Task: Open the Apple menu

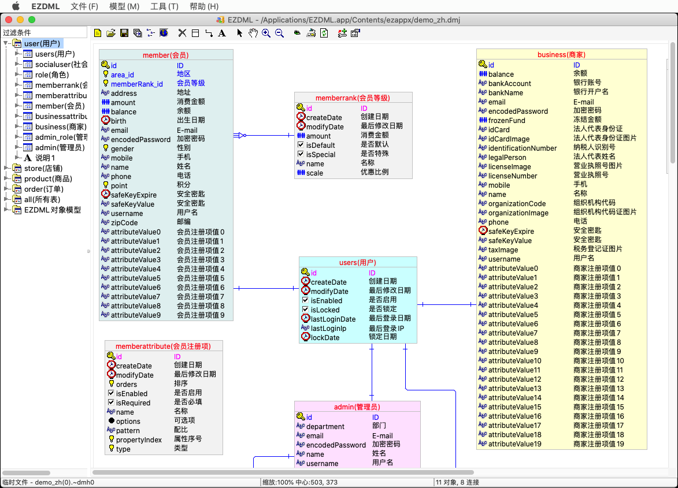Action: click(x=16, y=6)
